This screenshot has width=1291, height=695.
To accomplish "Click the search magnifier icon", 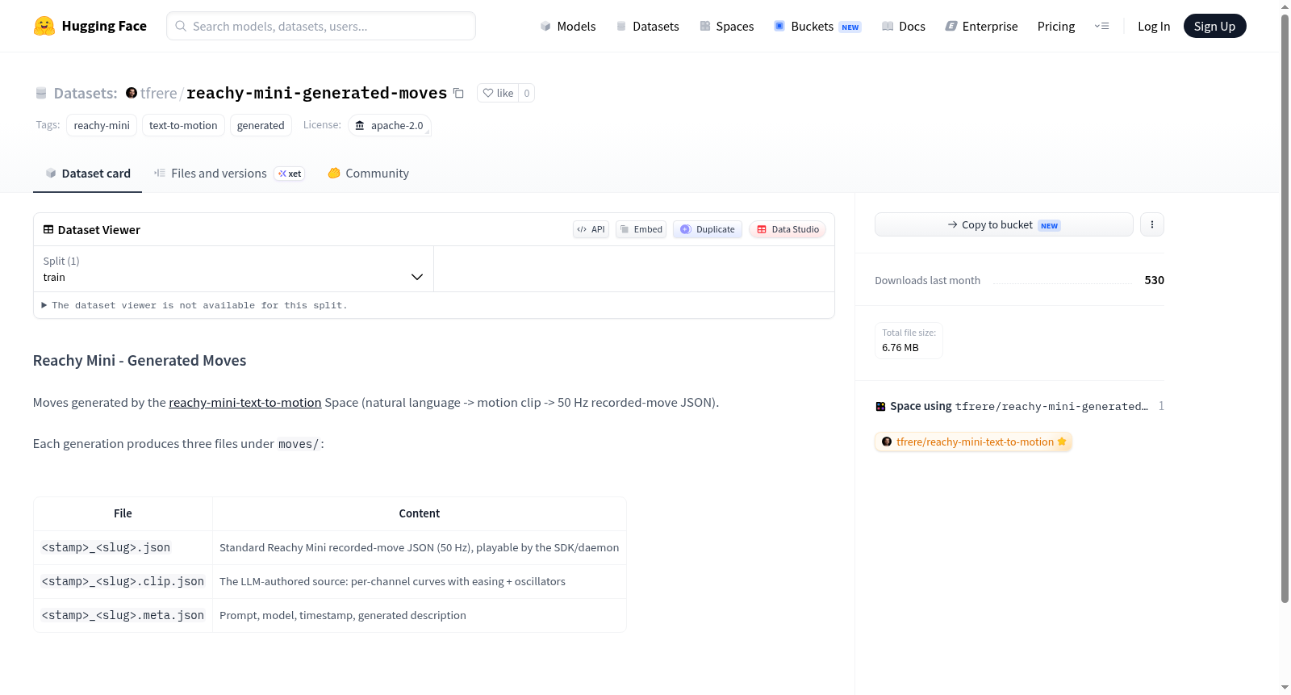I will coord(181,26).
